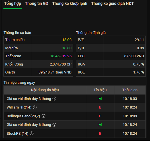Screen dimensions: 150x141
Task: Click M signal for 3 tháng row
Action: (x=100, y=99)
